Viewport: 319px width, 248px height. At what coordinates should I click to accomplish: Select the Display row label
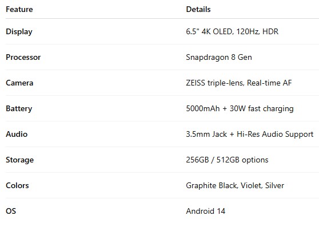click(x=19, y=32)
